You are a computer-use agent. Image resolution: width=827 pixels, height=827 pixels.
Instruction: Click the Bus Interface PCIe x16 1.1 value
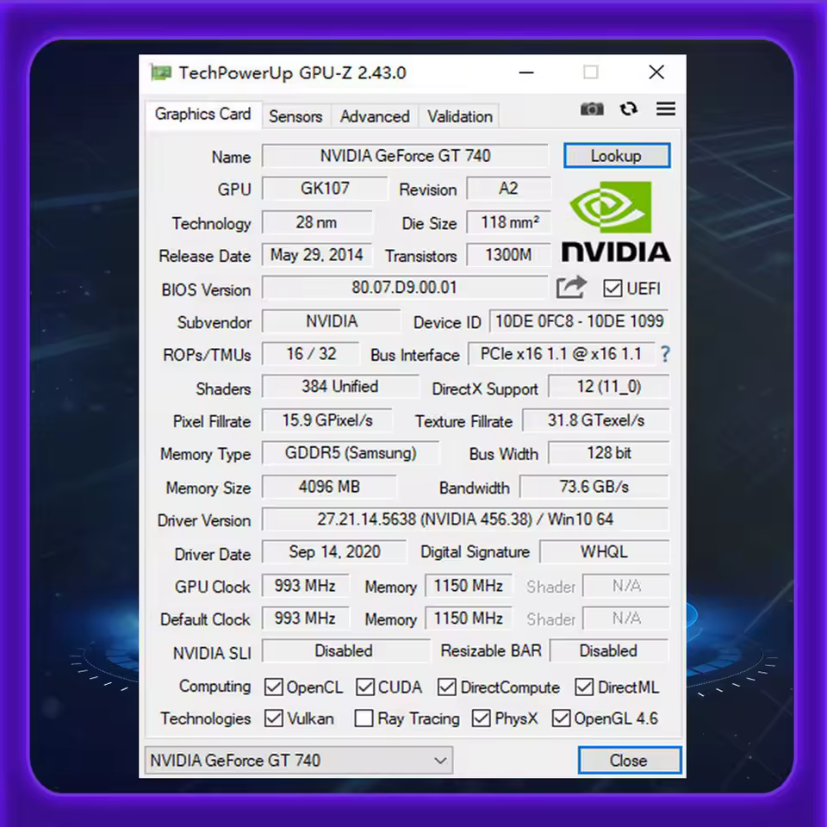(x=562, y=354)
